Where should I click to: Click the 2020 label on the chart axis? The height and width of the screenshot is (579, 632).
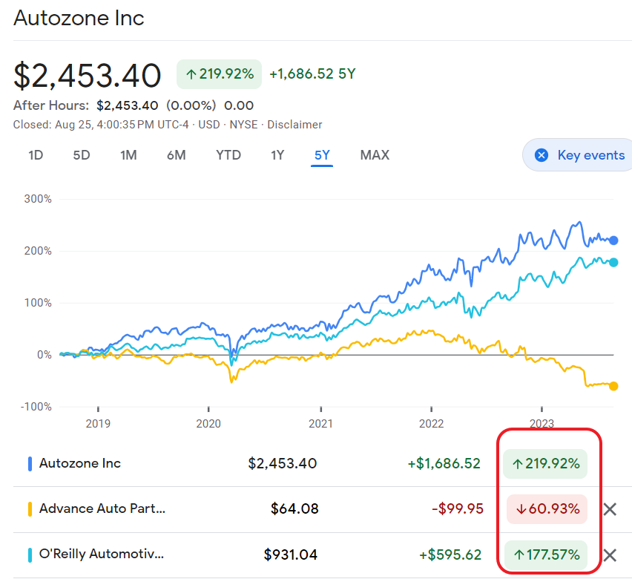(x=208, y=424)
